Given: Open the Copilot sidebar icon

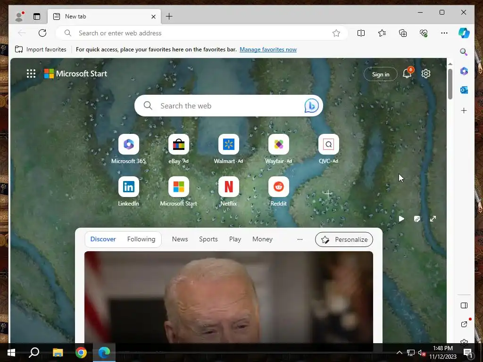Looking at the screenshot, I should coord(464,33).
